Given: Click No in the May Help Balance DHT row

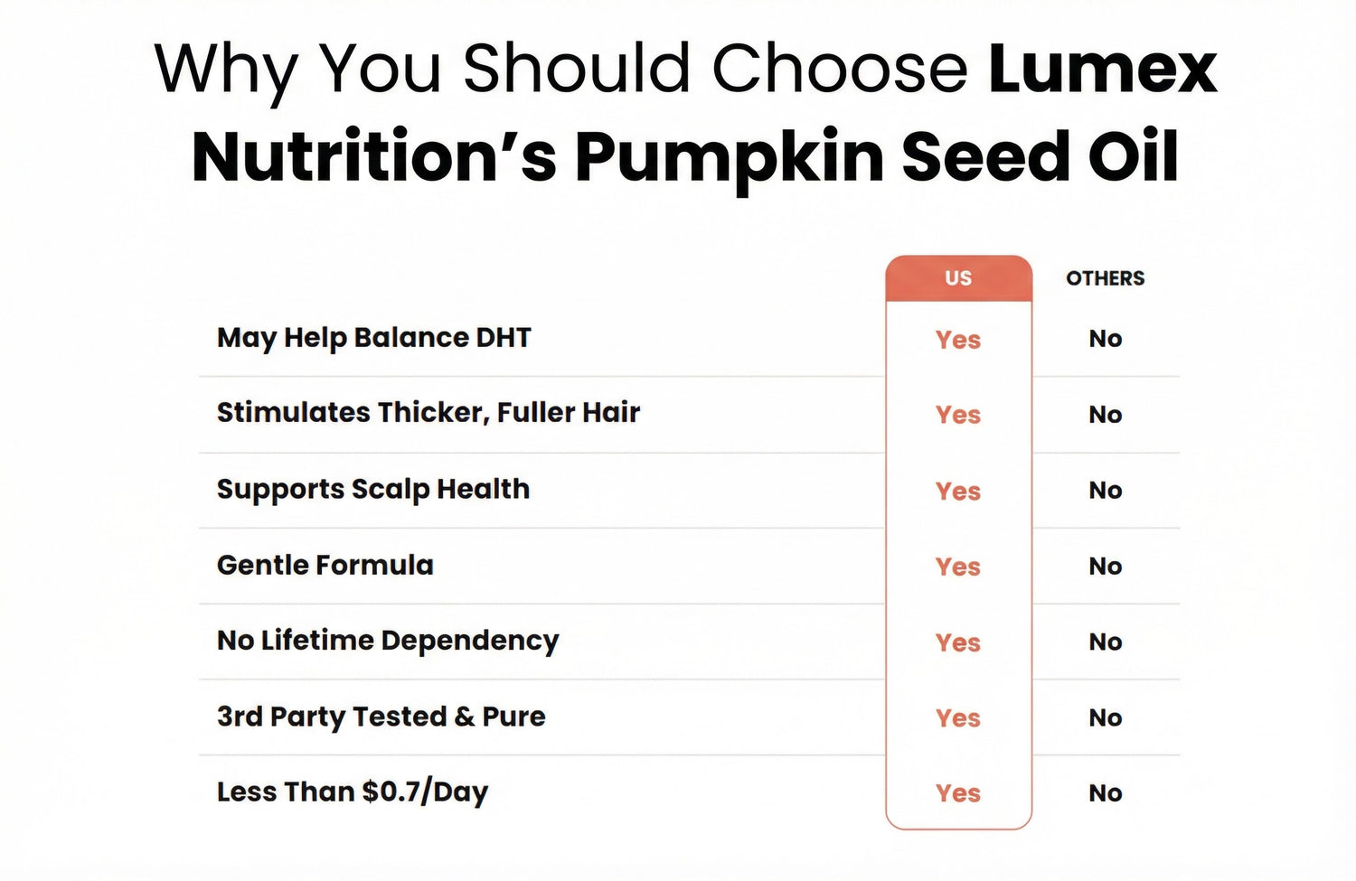Looking at the screenshot, I should [1105, 339].
